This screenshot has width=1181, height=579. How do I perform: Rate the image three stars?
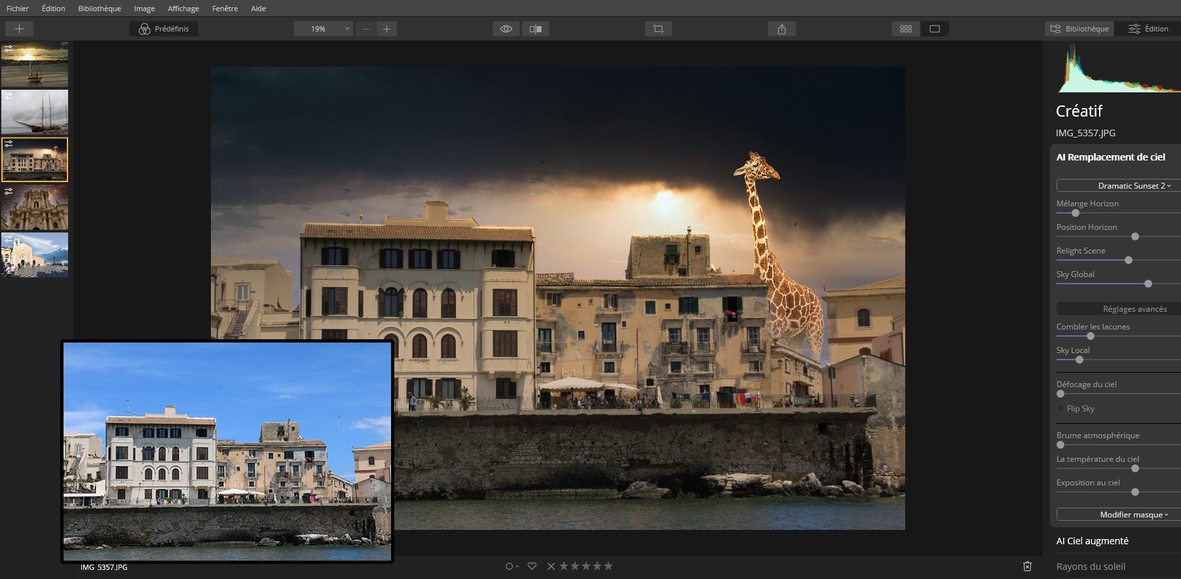pyautogui.click(x=586, y=566)
